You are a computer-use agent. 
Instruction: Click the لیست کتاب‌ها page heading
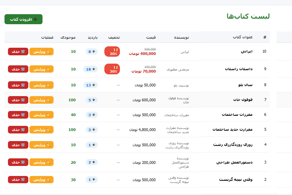click(248, 16)
